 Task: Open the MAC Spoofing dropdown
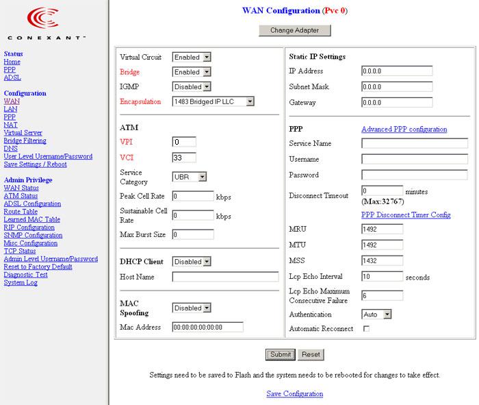[x=192, y=308]
